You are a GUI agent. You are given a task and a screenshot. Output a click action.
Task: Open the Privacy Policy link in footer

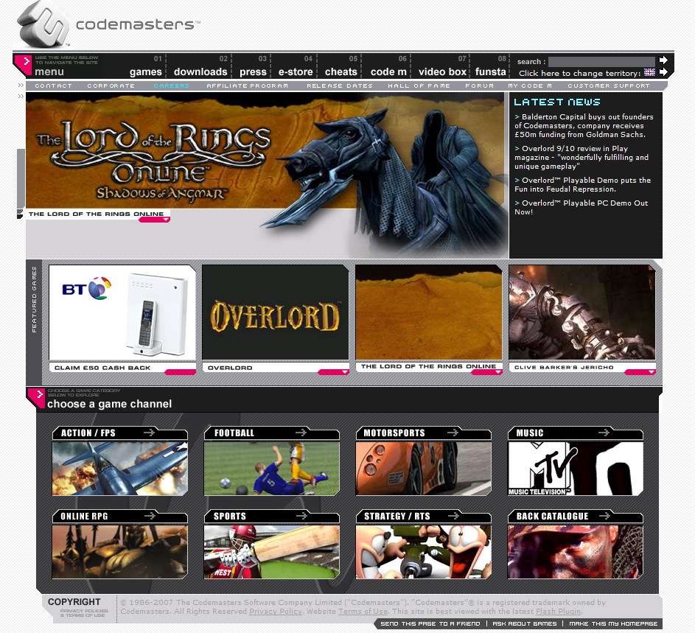(x=276, y=612)
